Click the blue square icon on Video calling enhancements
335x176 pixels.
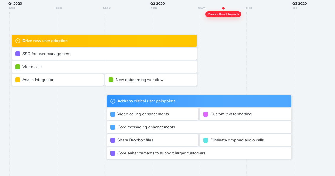[112, 114]
